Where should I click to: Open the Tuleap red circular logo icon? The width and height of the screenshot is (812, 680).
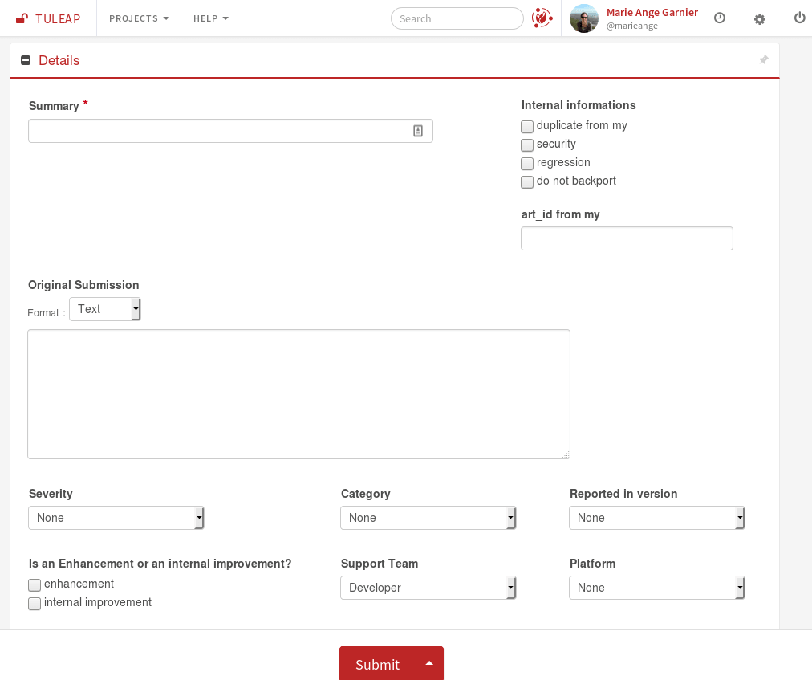coord(542,18)
